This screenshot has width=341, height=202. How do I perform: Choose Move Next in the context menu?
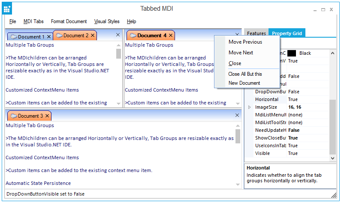pyautogui.click(x=241, y=53)
